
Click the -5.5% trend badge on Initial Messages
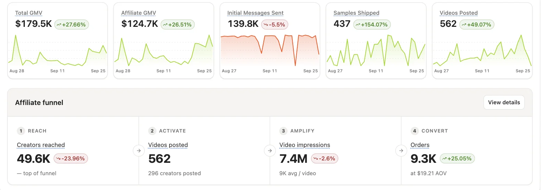point(274,24)
